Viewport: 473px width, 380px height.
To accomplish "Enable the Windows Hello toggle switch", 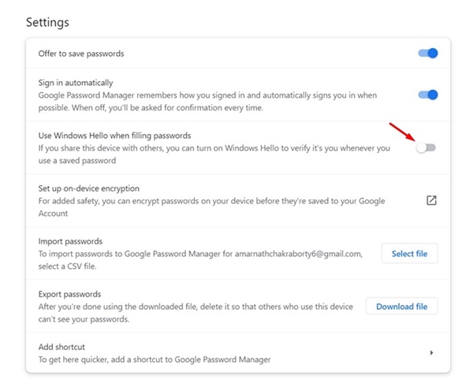I will click(426, 147).
